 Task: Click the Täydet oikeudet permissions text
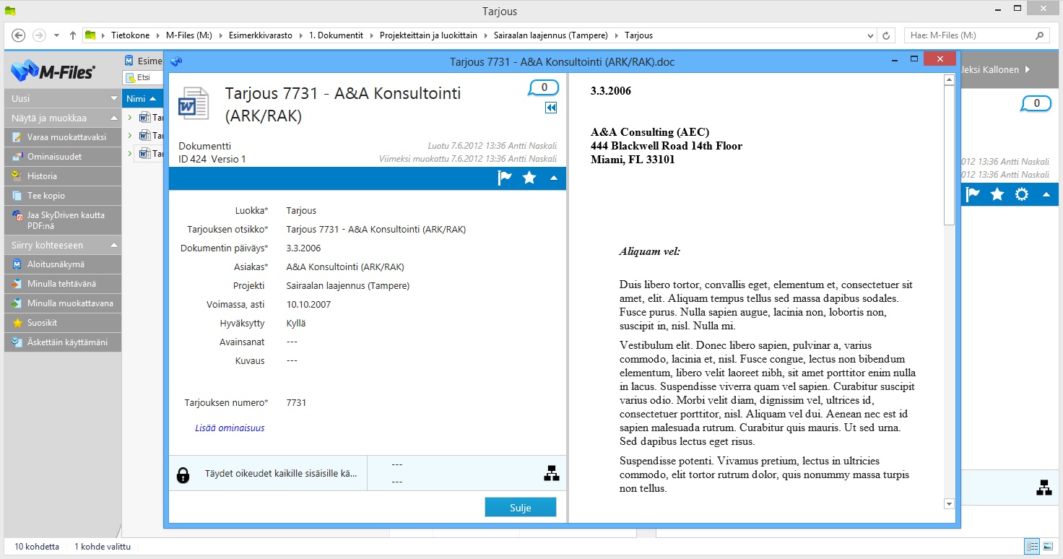click(281, 474)
